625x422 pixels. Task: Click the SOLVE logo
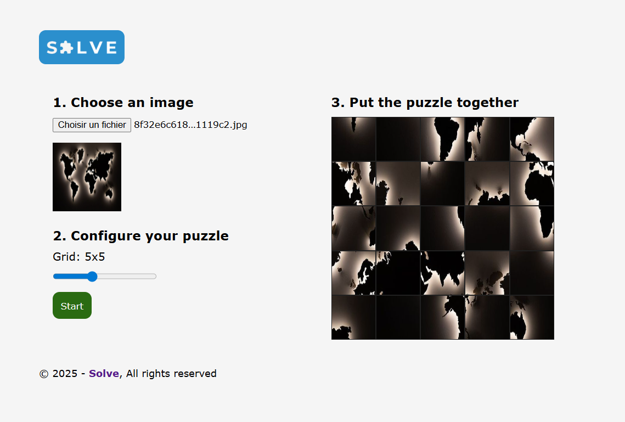pos(81,47)
